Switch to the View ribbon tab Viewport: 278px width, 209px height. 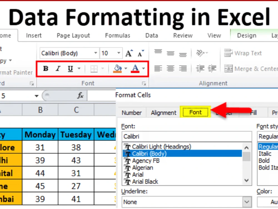click(214, 36)
